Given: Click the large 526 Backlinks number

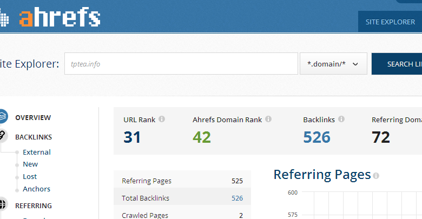Looking at the screenshot, I should click(316, 137).
